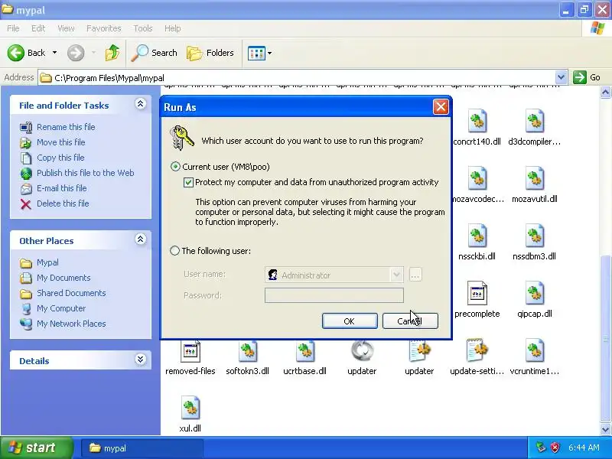Click Move this file

pyautogui.click(x=61, y=142)
